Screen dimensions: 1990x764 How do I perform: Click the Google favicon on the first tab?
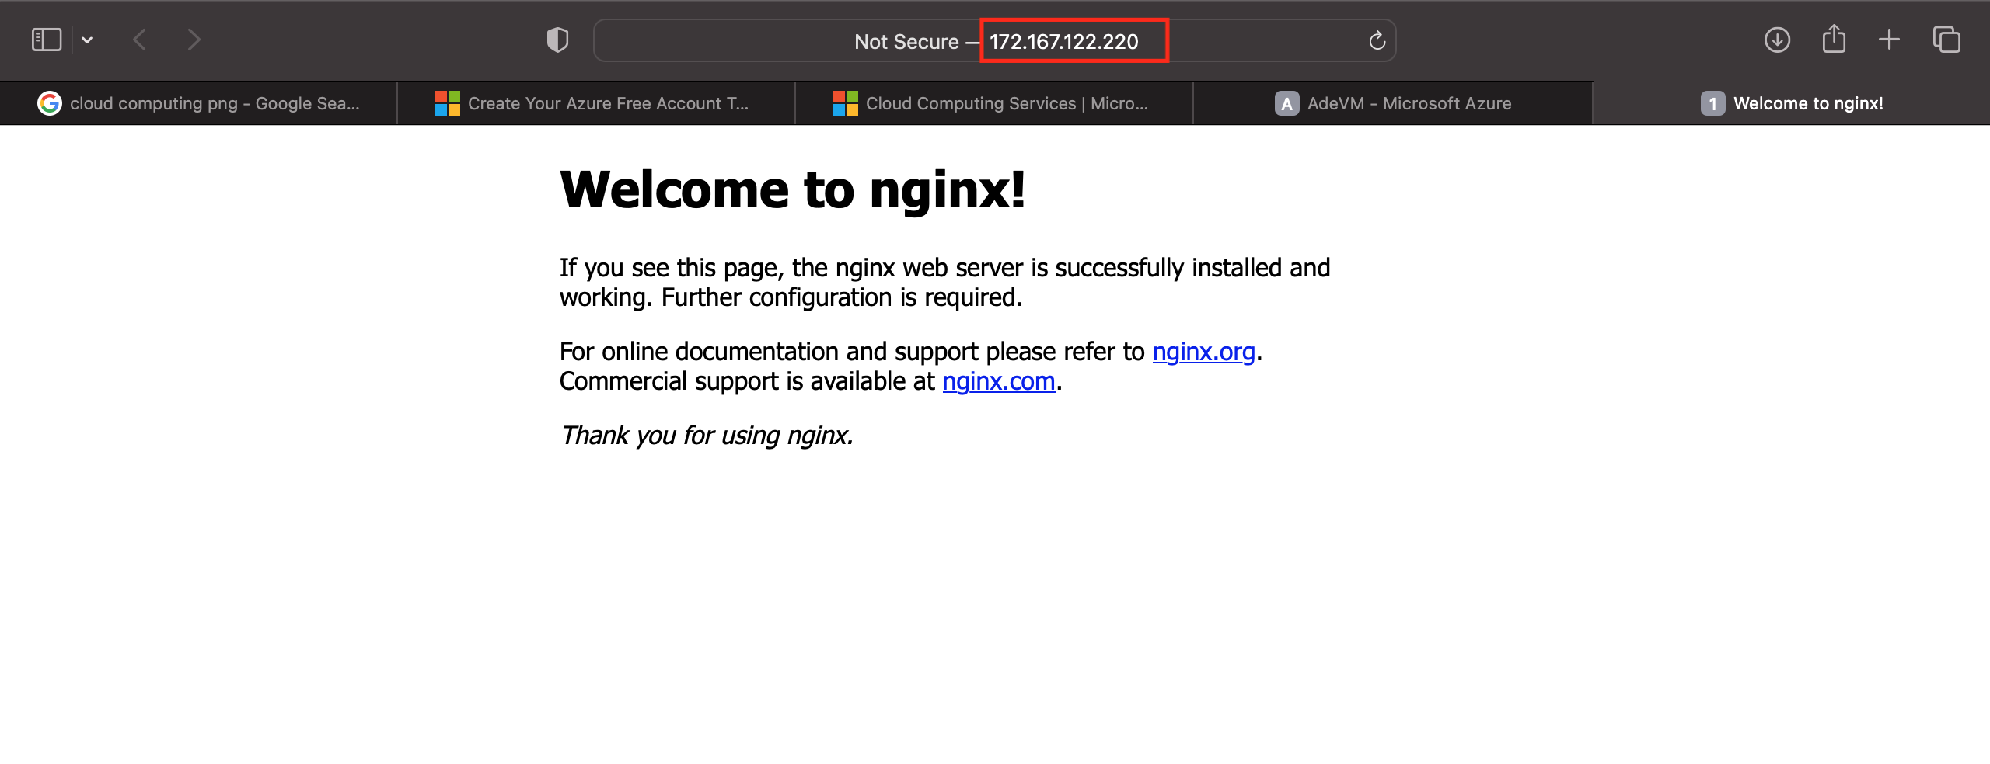point(50,103)
